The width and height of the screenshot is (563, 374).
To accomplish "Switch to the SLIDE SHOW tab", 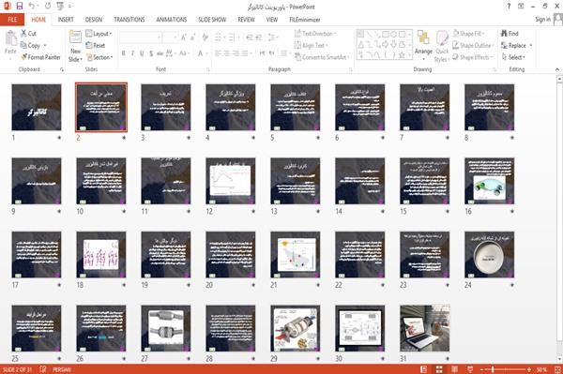I will [212, 20].
